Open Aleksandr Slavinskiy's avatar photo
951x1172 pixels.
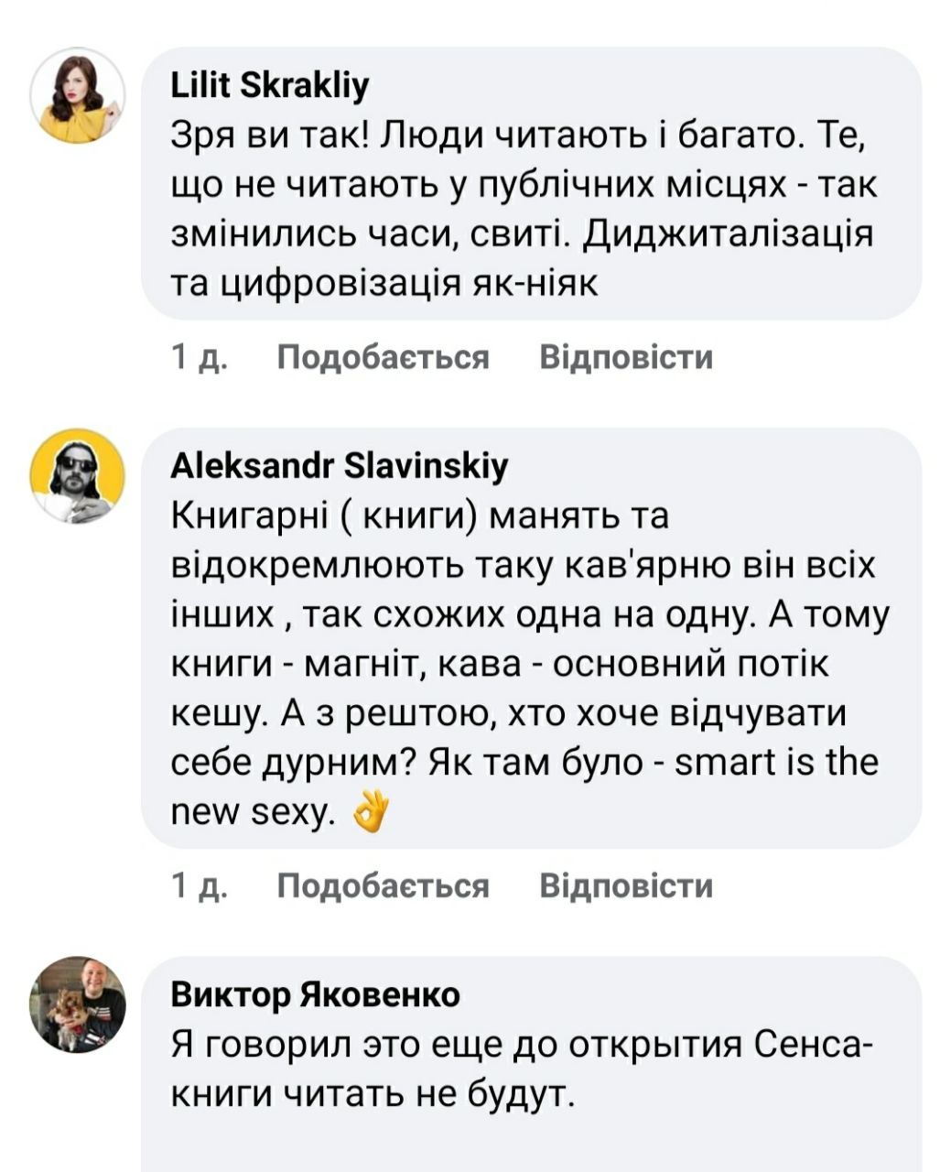point(78,476)
